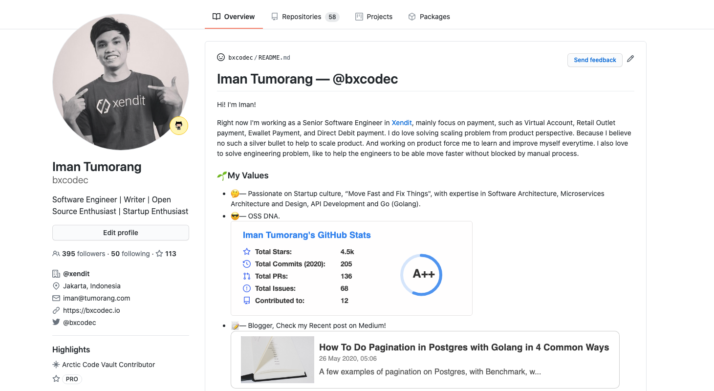This screenshot has height=391, width=714.
Task: Click the Medium post book thumbnail
Action: (277, 359)
